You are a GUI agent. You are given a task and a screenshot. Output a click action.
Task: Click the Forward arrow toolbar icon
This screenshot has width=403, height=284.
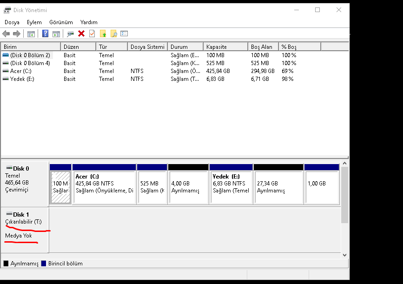pos(17,33)
